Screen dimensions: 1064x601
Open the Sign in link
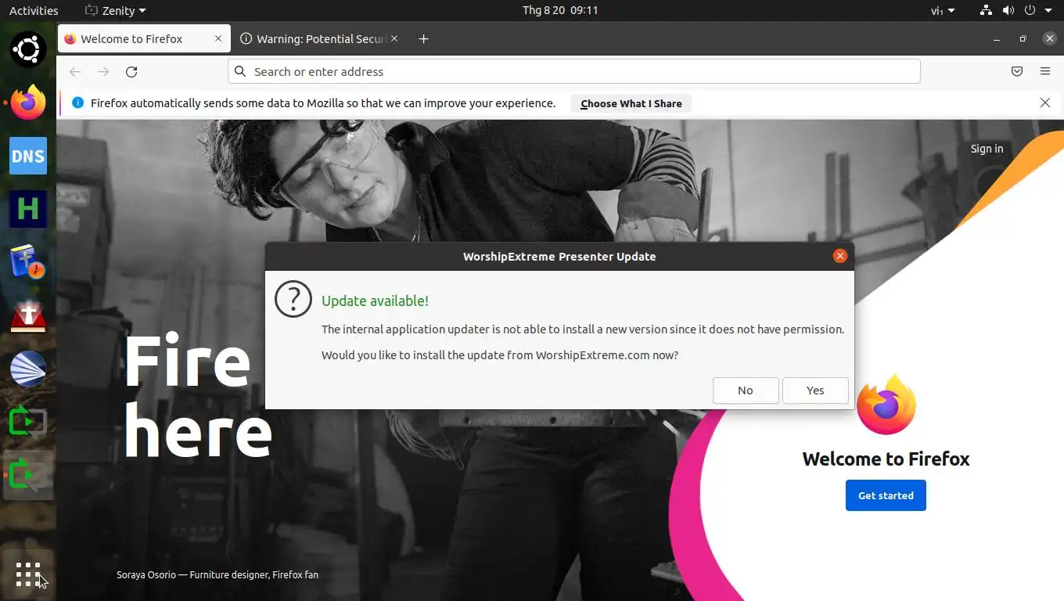pos(987,149)
